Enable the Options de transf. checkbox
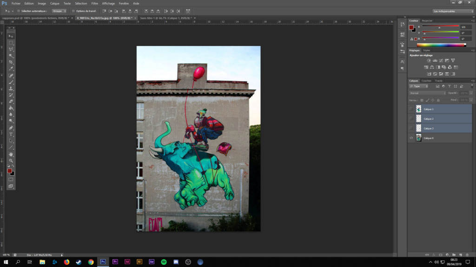 click(73, 11)
